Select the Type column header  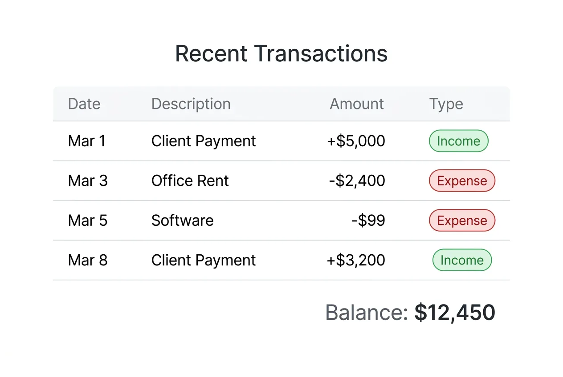pyautogui.click(x=446, y=104)
